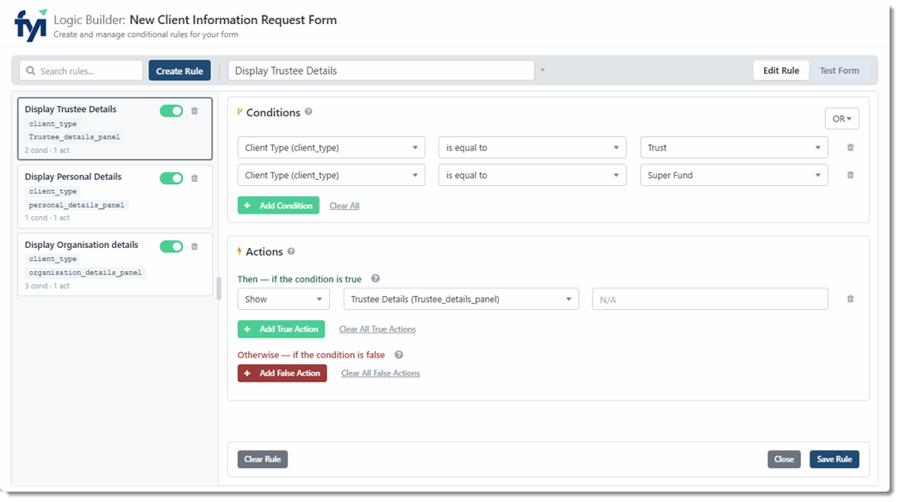This screenshot has width=900, height=502.
Task: Switch to the Test Form tab
Action: [839, 71]
